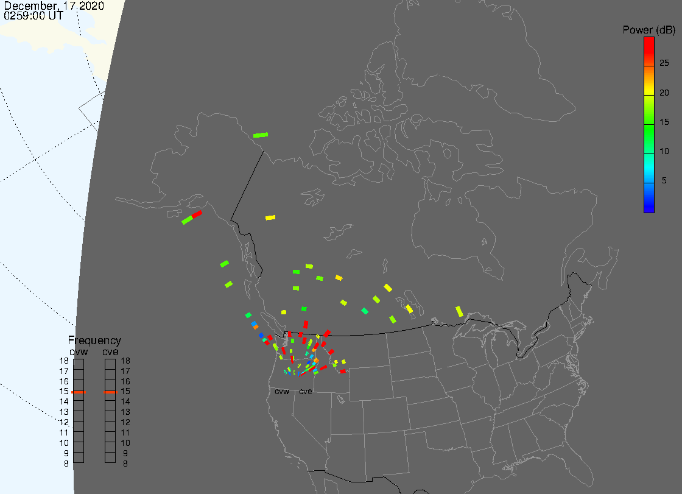Click the green scatter bar in northern Alaska
Viewport: 682px width, 494px height.
click(x=261, y=135)
